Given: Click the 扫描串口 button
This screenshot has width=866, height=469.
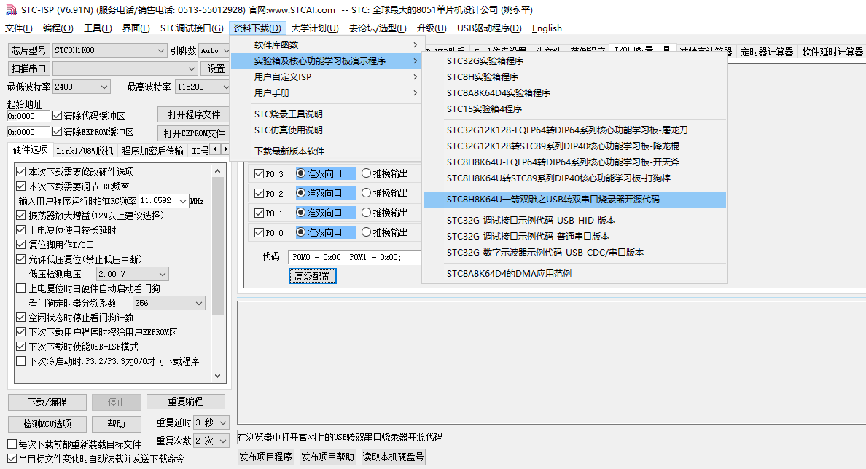Looking at the screenshot, I should click(x=28, y=68).
